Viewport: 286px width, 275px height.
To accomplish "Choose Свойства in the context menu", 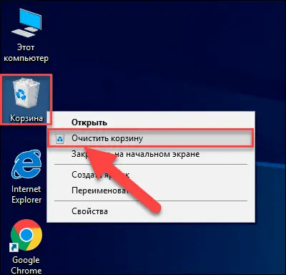I will click(x=151, y=211).
